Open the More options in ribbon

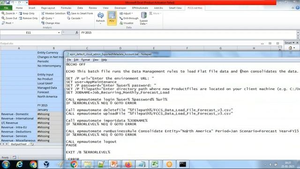[155, 14]
